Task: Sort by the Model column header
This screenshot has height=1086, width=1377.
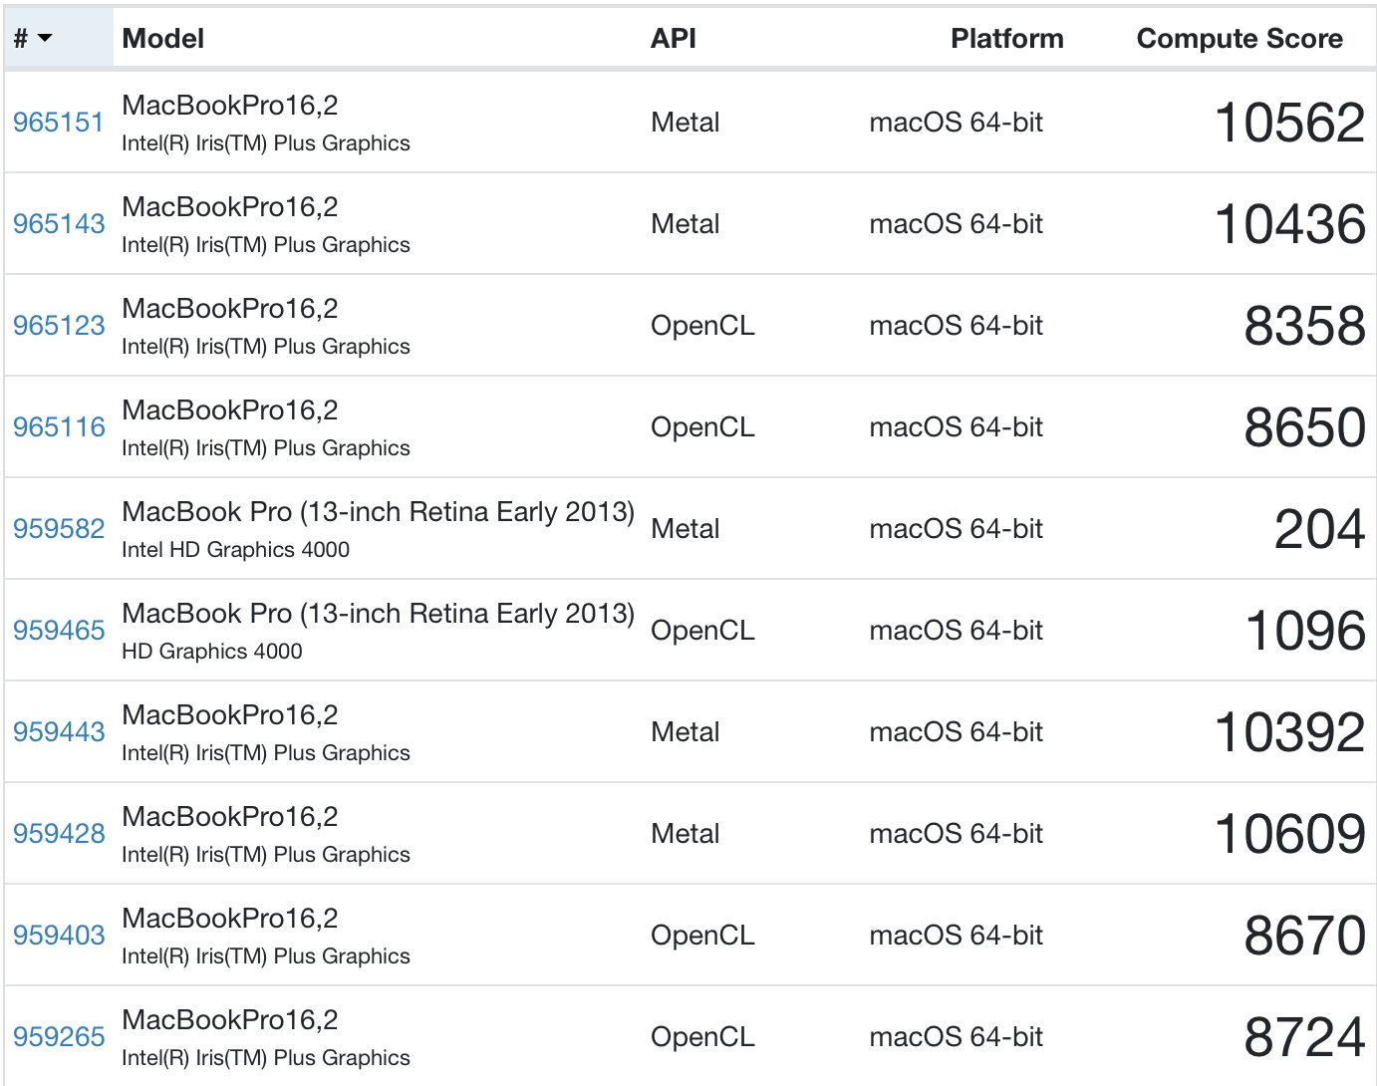Action: click(163, 39)
